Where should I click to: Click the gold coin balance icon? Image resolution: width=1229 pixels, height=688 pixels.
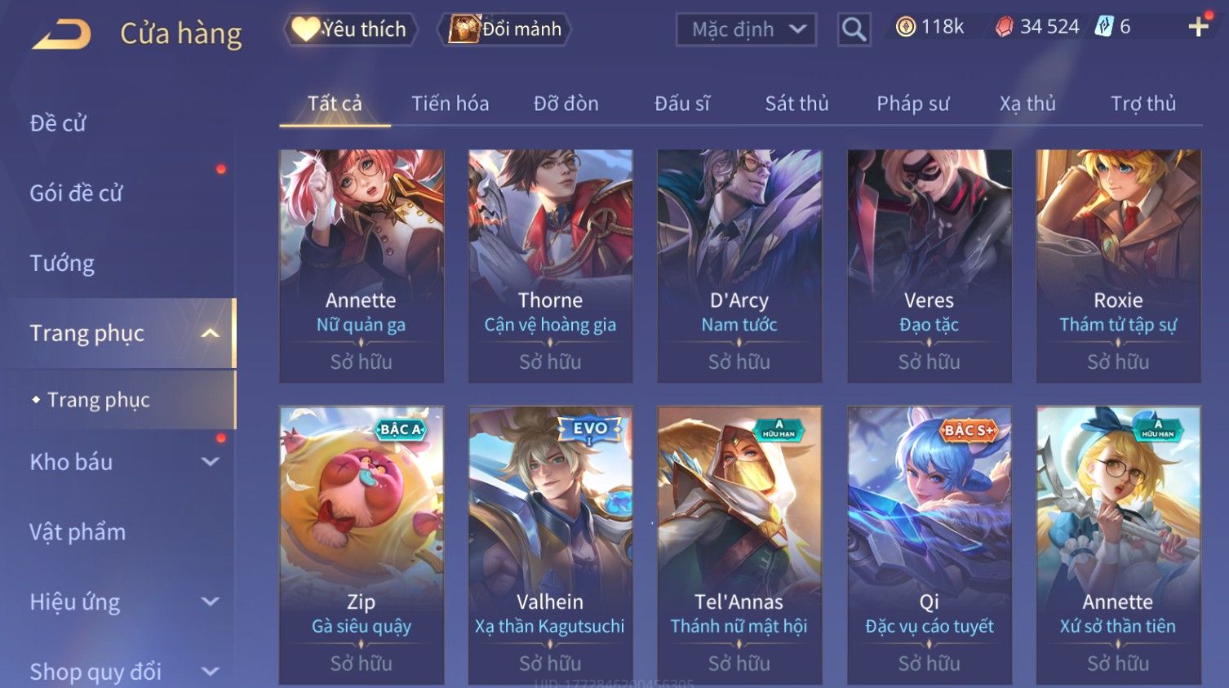[906, 27]
